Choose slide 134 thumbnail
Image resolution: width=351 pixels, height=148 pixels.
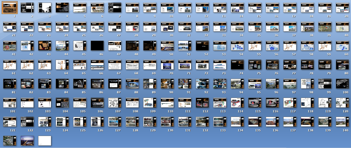(x=237, y=122)
